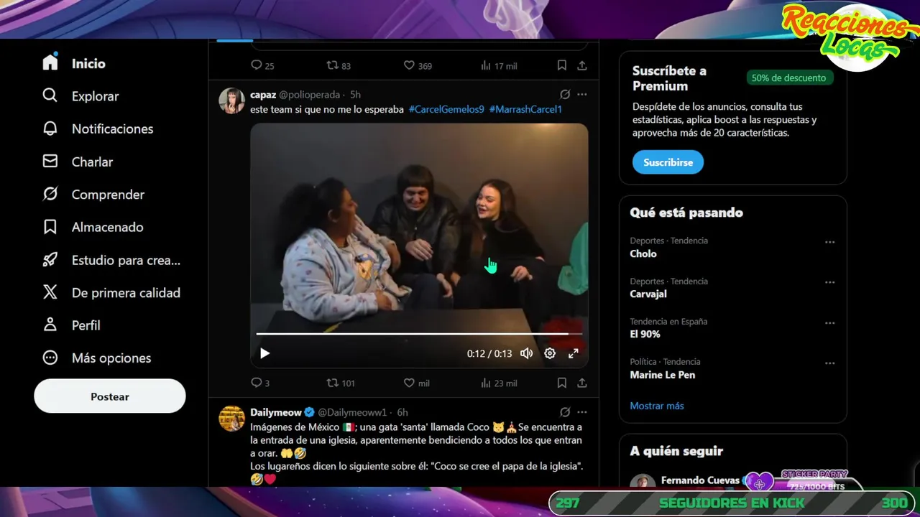This screenshot has height=517, width=920.
Task: Click Mostrar más link under trends
Action: 657,406
